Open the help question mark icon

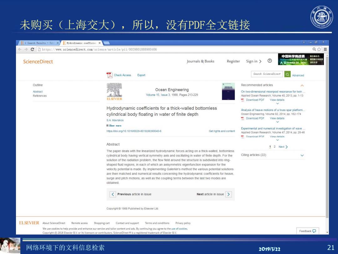point(270,61)
